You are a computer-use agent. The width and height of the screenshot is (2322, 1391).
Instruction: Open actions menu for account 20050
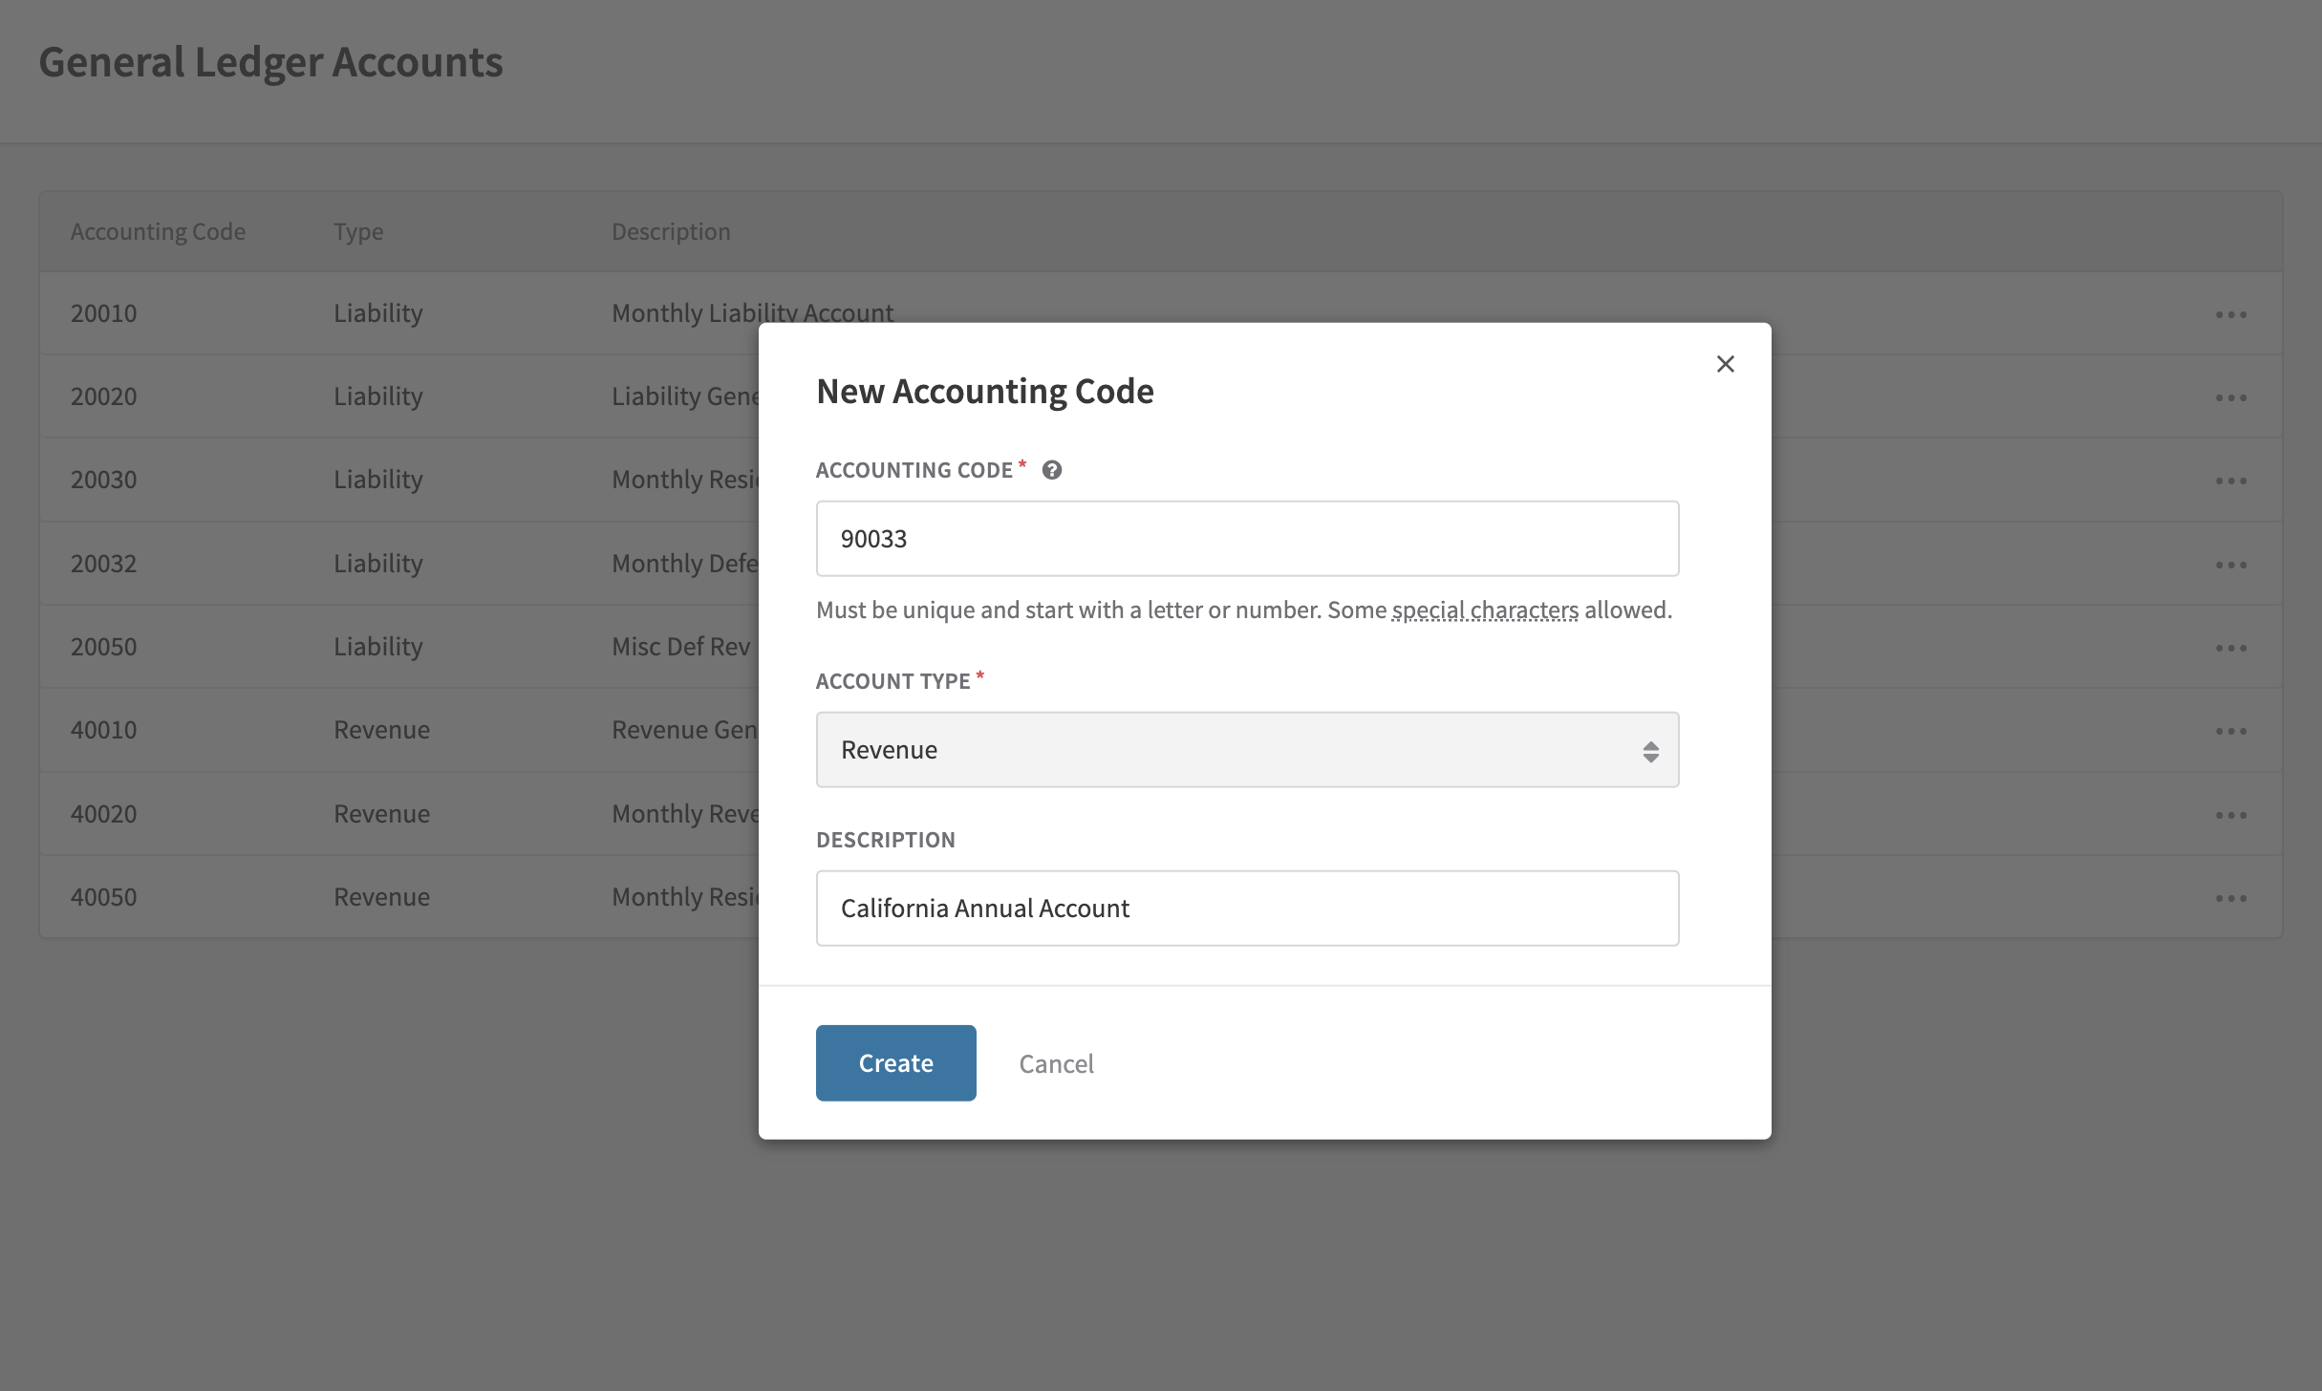point(2231,648)
